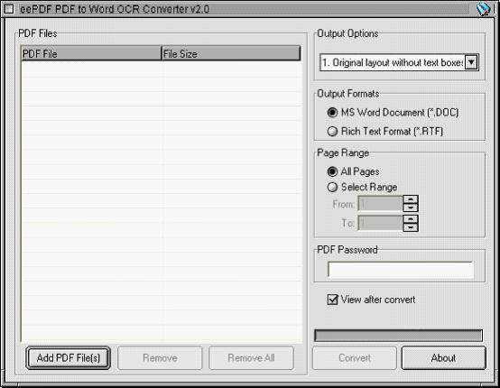Screen dimensions: 500x388
Task: Click the About button
Action: [x=443, y=357]
